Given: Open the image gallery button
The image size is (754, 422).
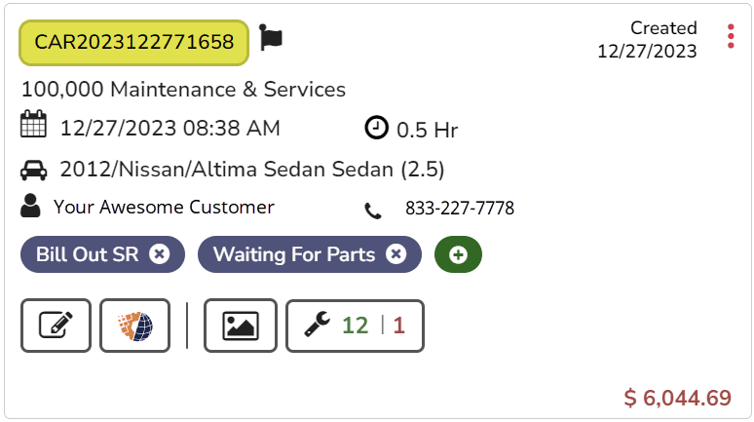Looking at the screenshot, I should [241, 325].
